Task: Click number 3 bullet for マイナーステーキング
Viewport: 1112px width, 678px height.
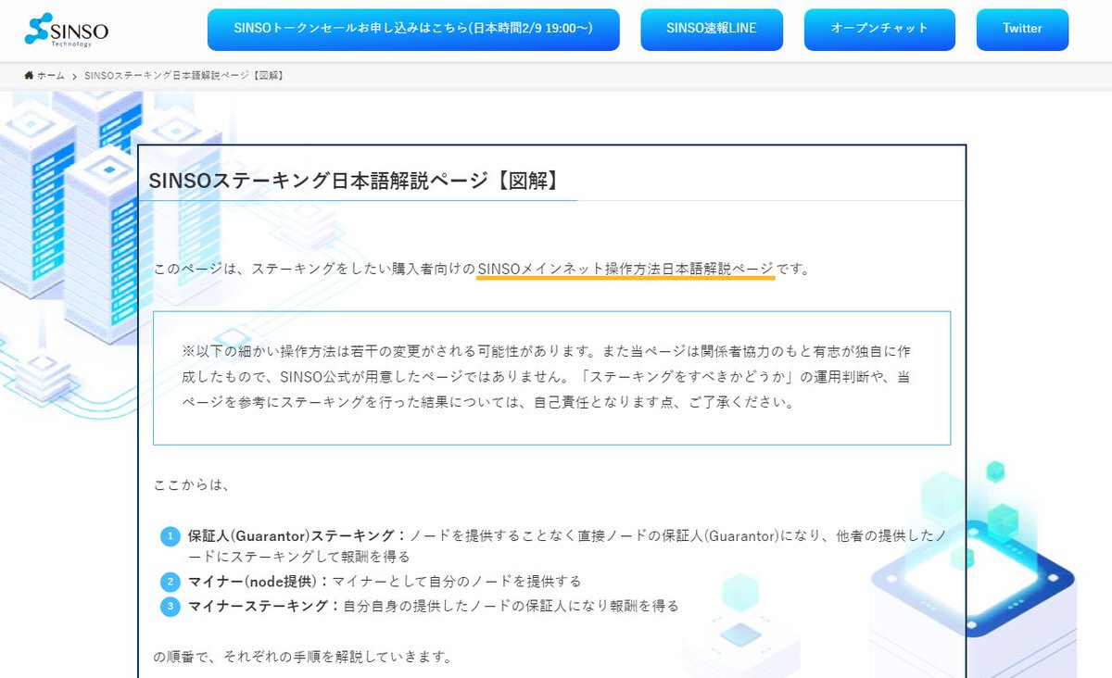Action: point(170,606)
